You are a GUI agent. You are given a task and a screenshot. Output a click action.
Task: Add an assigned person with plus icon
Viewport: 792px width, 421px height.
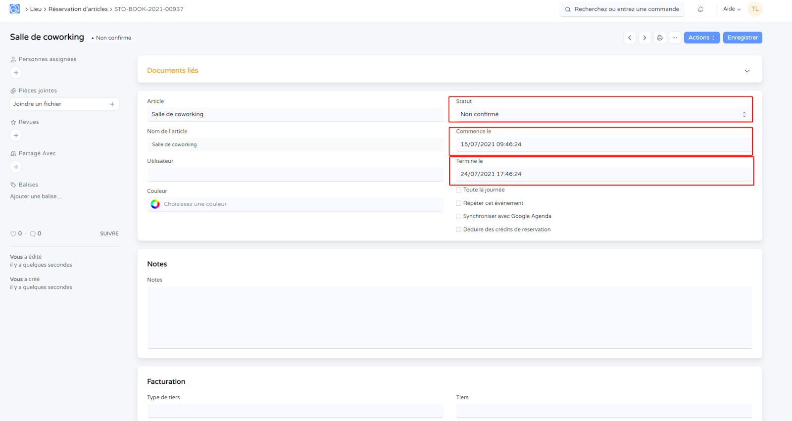coord(16,73)
